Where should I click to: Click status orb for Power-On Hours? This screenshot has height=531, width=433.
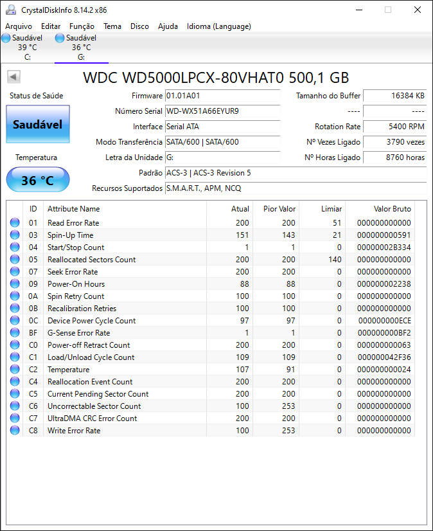tap(15, 283)
